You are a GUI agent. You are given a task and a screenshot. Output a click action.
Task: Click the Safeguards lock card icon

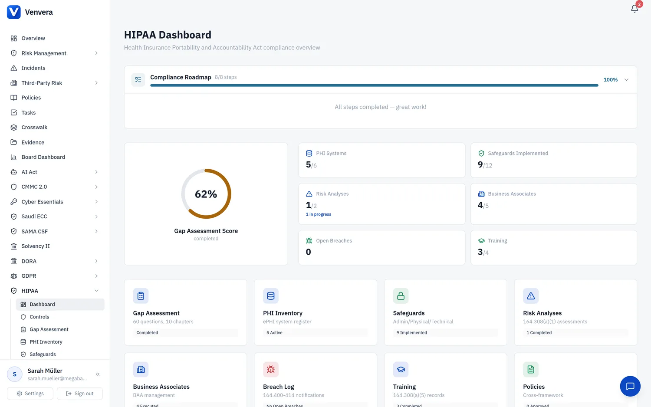point(401,296)
